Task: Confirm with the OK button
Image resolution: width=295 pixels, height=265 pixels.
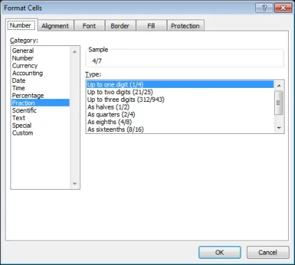Action: [x=219, y=252]
